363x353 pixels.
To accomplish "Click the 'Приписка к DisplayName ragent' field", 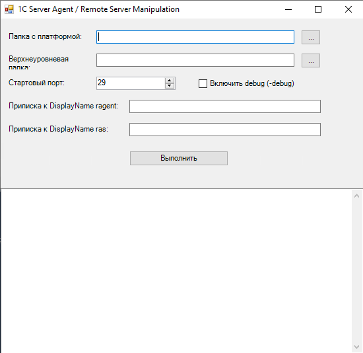I will (x=225, y=106).
